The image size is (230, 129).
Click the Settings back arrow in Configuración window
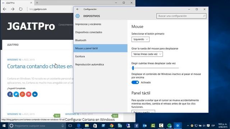pyautogui.click(x=78, y=9)
